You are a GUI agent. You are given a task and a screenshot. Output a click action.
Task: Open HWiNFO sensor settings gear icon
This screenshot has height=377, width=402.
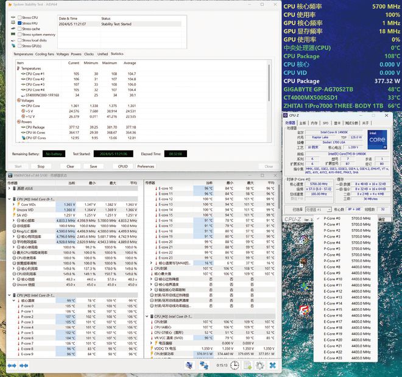pyautogui.click(x=259, y=365)
